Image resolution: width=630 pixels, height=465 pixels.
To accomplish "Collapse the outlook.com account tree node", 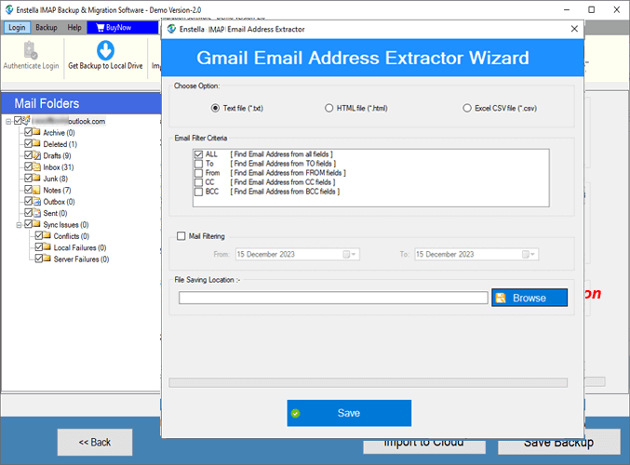I will coord(8,121).
